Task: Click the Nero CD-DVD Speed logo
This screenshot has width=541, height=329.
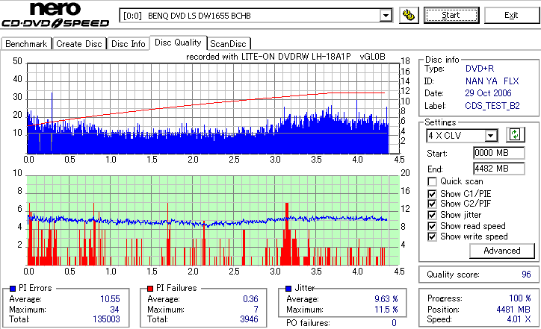Action: pyautogui.click(x=55, y=14)
